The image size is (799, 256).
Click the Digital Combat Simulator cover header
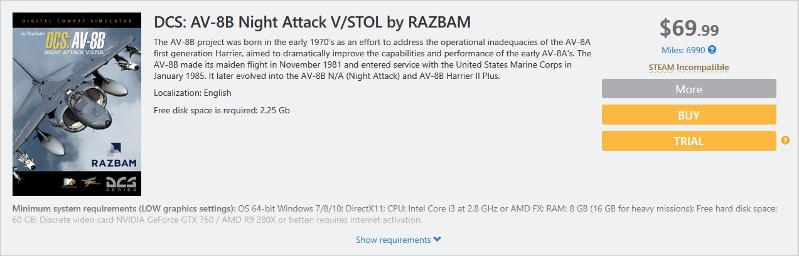coord(77,19)
